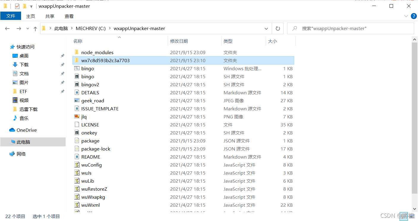Click the folder icon left of the address bar

tap(44, 28)
